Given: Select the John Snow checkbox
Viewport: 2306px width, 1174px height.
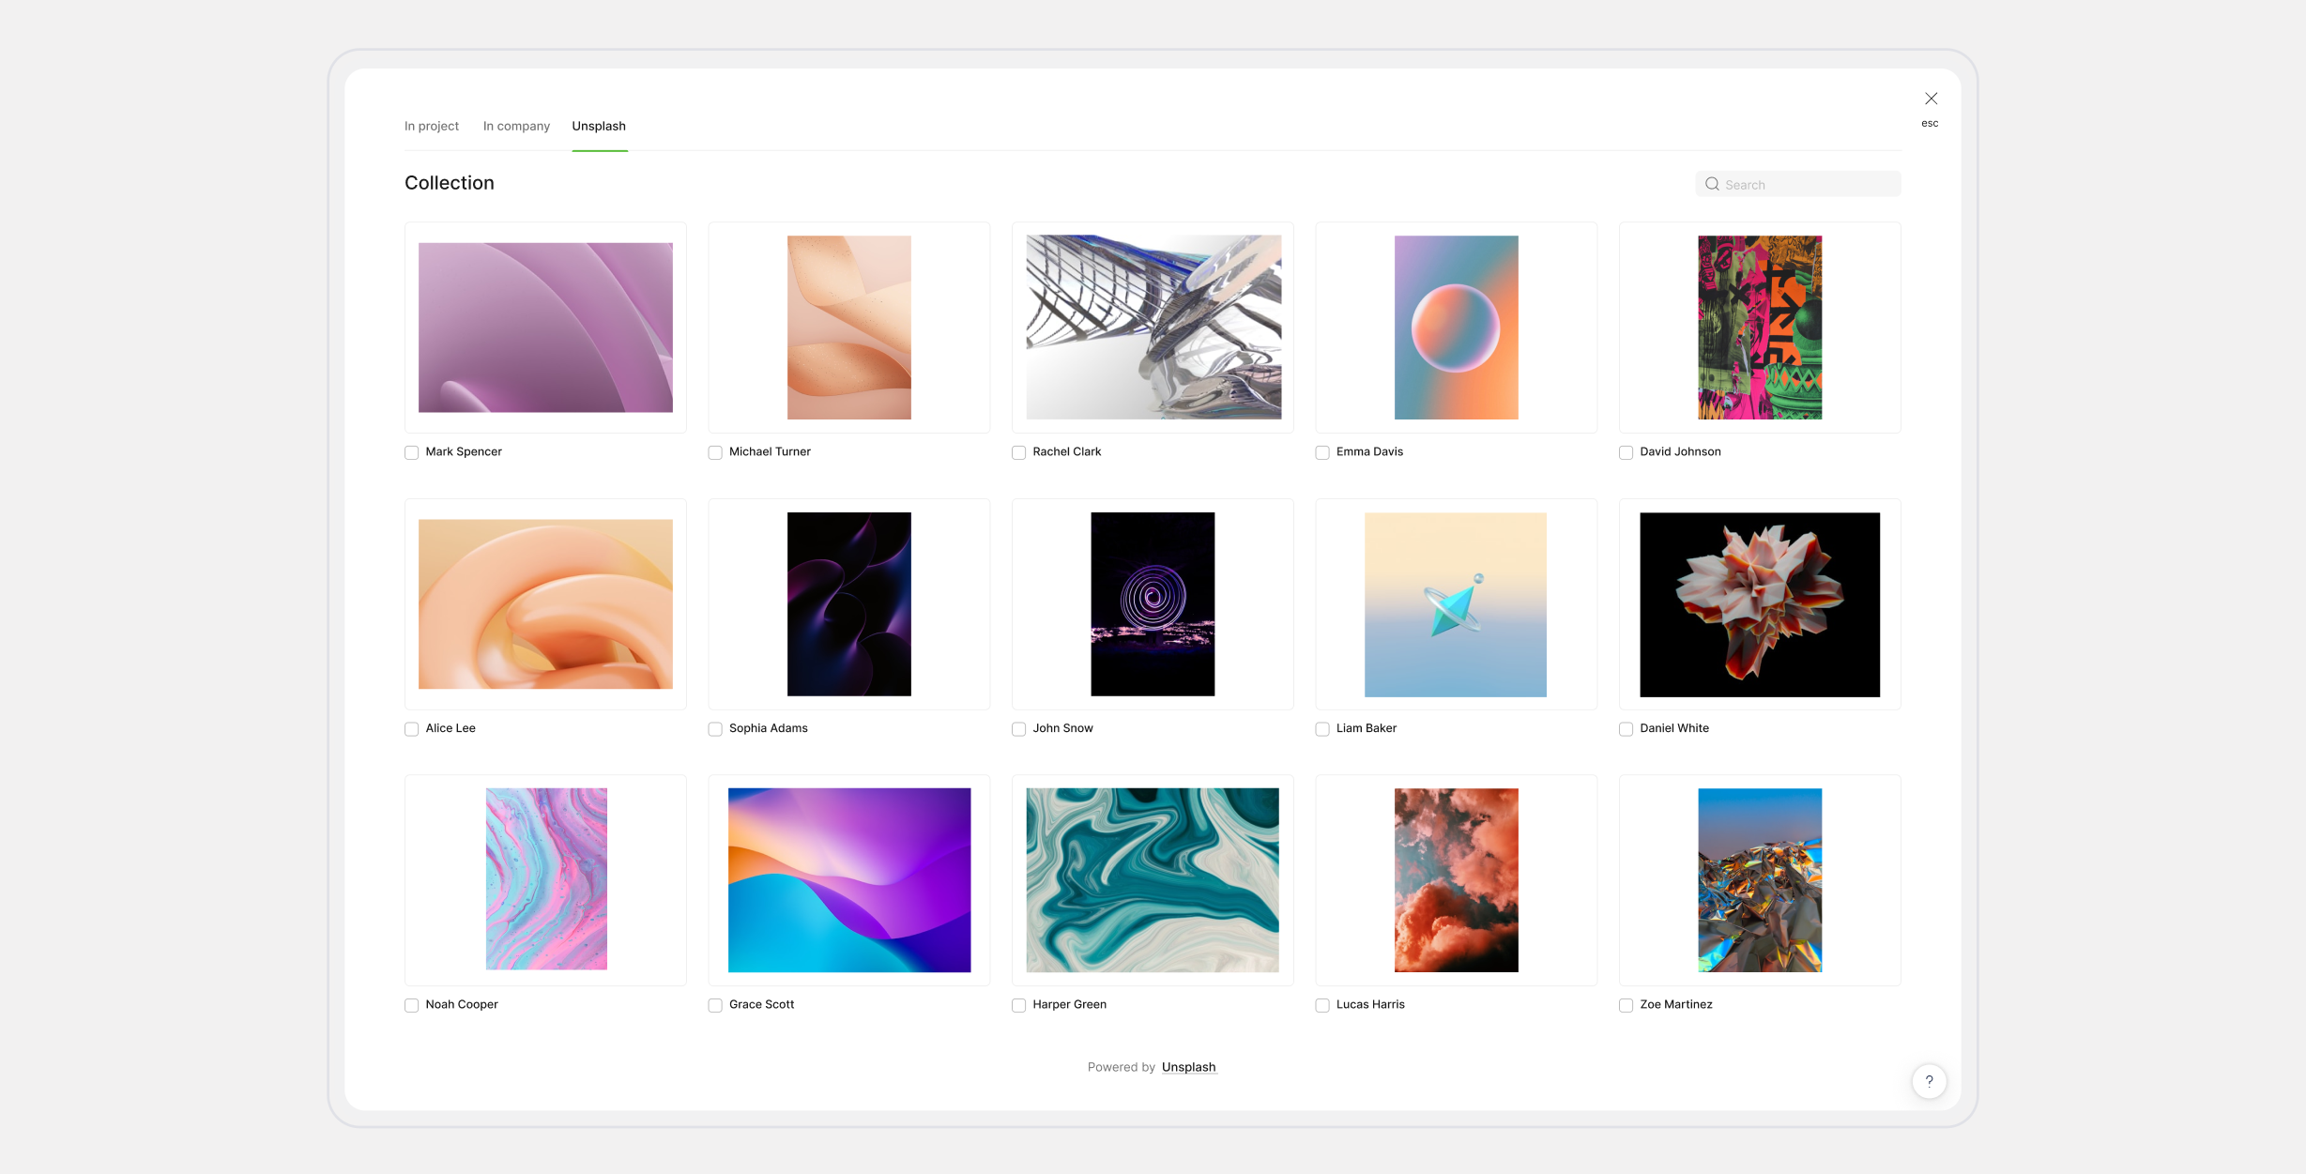Looking at the screenshot, I should [1018, 729].
